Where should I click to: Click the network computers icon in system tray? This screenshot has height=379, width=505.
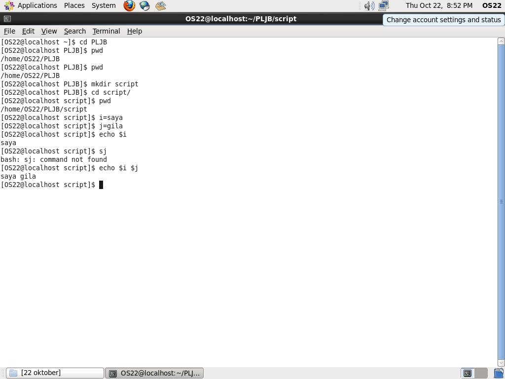coord(383,5)
